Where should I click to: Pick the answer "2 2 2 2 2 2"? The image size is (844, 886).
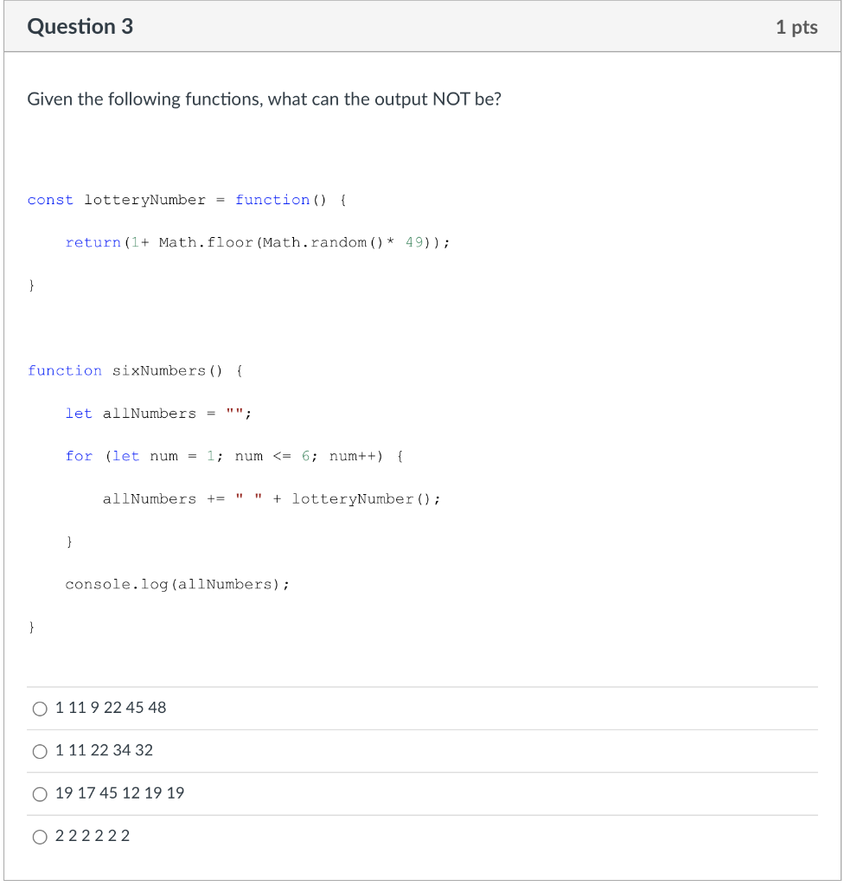tap(40, 837)
